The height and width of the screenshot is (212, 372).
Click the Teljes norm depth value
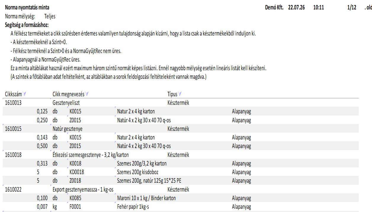(50, 16)
